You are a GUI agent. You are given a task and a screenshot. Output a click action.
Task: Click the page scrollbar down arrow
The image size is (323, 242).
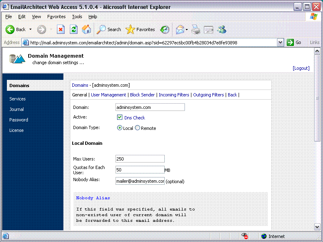[x=317, y=227]
